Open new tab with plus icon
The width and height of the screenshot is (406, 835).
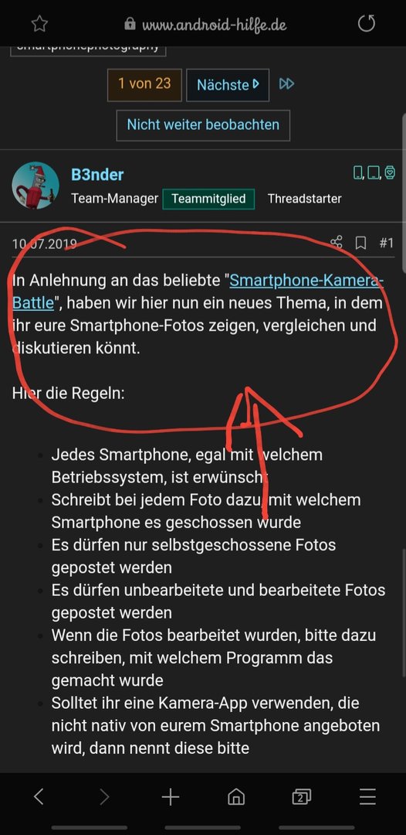[170, 797]
